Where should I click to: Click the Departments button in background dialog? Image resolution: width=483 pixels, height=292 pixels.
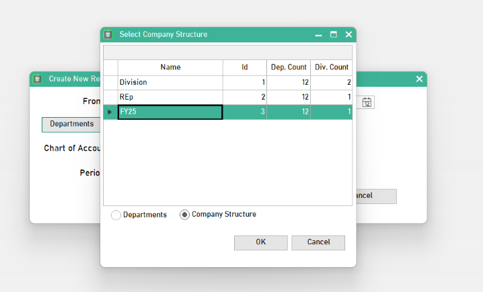pos(71,124)
